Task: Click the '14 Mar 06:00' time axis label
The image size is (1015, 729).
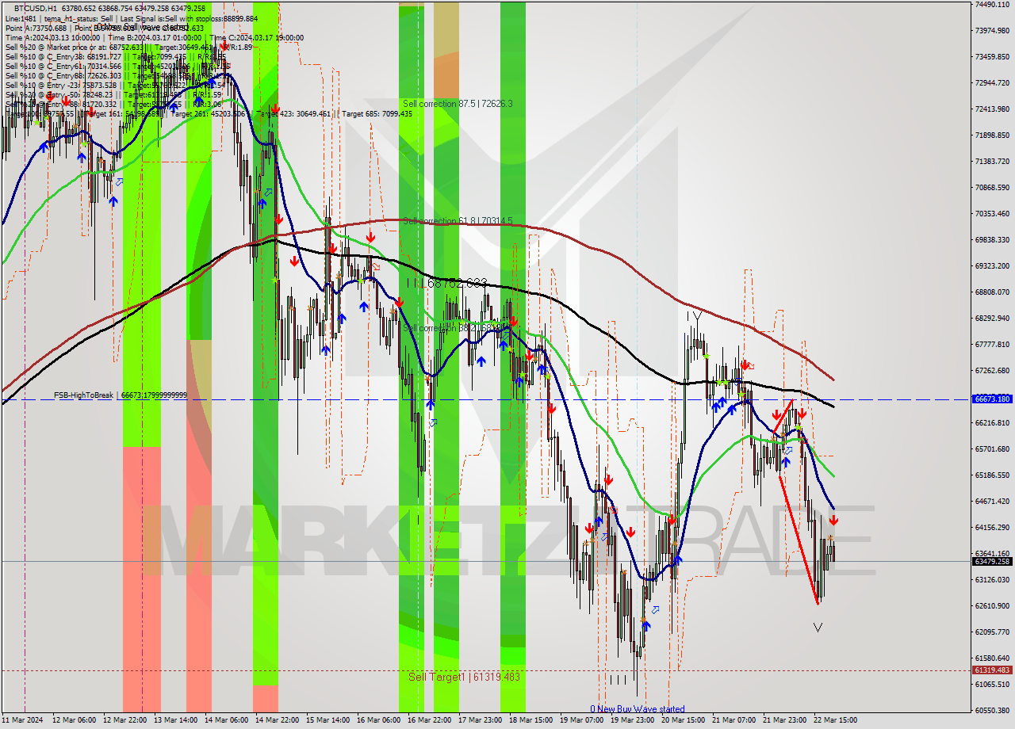Action: pos(226,720)
